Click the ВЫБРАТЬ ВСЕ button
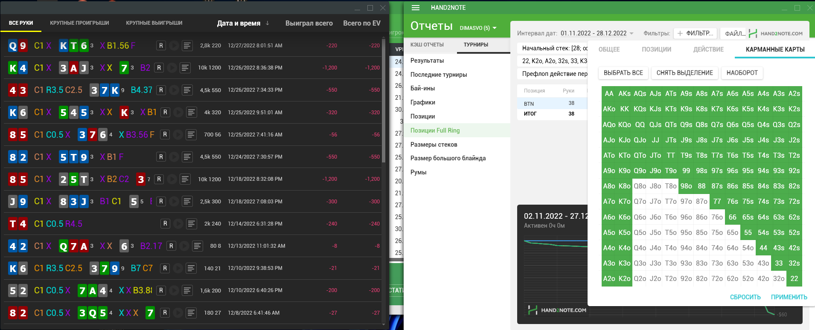 click(623, 73)
